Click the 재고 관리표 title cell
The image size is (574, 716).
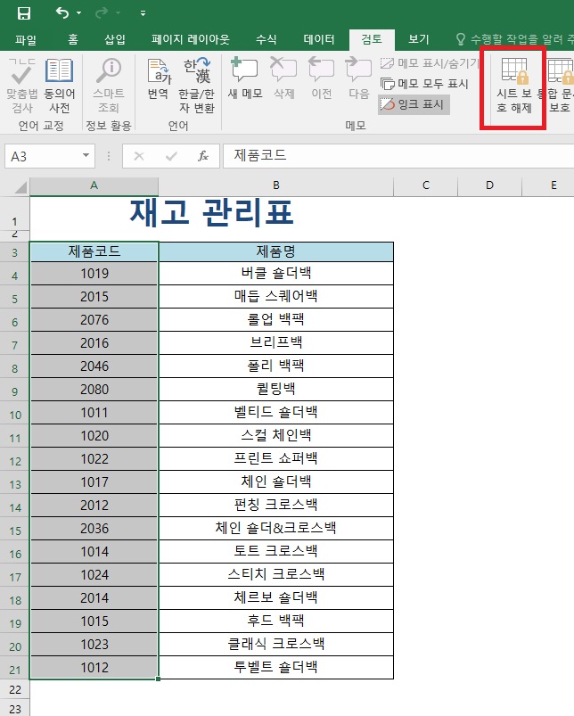[x=211, y=214]
